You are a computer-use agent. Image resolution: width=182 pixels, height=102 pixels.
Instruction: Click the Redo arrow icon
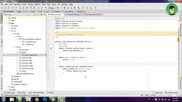tap(16, 8)
